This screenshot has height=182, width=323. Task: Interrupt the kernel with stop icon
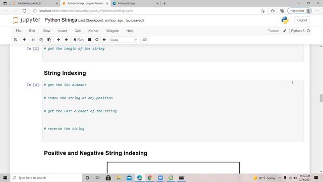click(90, 39)
